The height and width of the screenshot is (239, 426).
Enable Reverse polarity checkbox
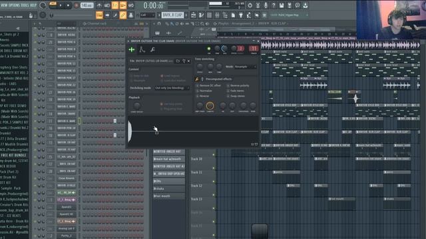point(228,86)
